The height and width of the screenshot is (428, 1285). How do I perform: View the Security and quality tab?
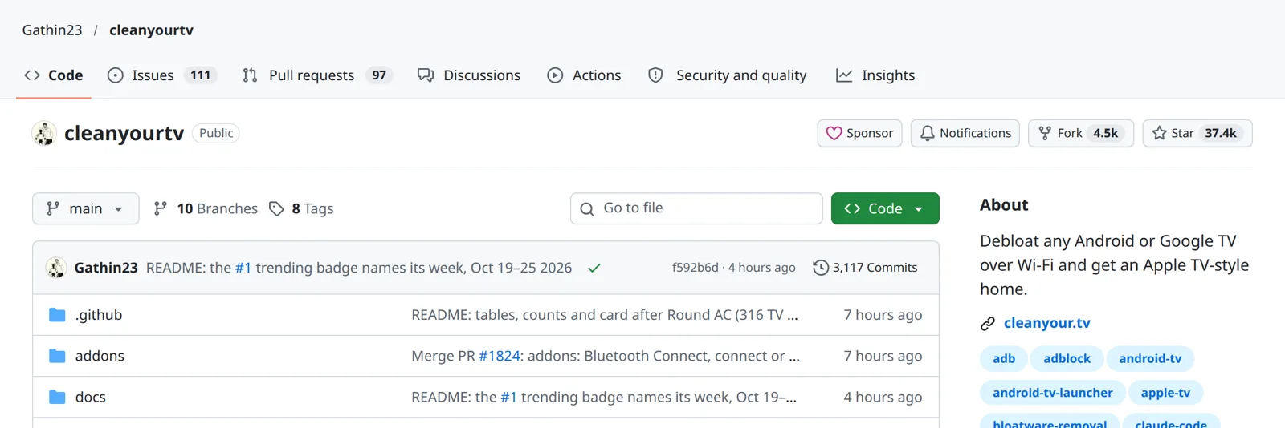[x=727, y=75]
